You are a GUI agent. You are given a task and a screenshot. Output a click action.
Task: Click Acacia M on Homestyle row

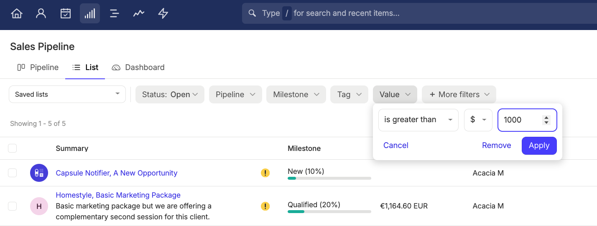(x=488, y=206)
